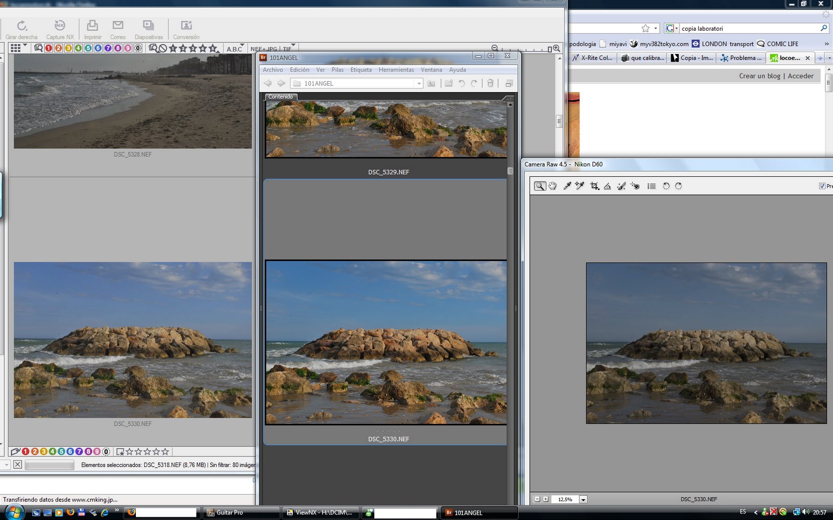Image resolution: width=833 pixels, height=520 pixels.
Task: Choose the Crop tool in Camera Raw
Action: [x=594, y=186]
